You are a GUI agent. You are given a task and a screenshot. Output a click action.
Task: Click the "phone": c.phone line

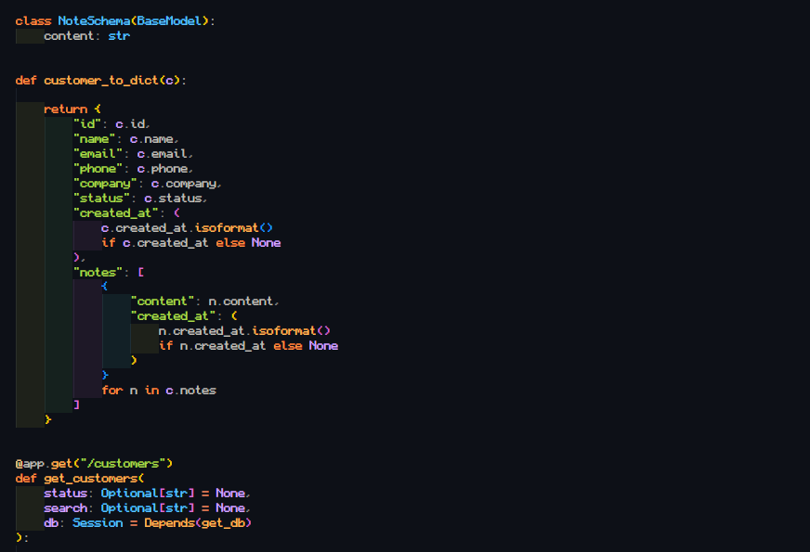point(133,169)
